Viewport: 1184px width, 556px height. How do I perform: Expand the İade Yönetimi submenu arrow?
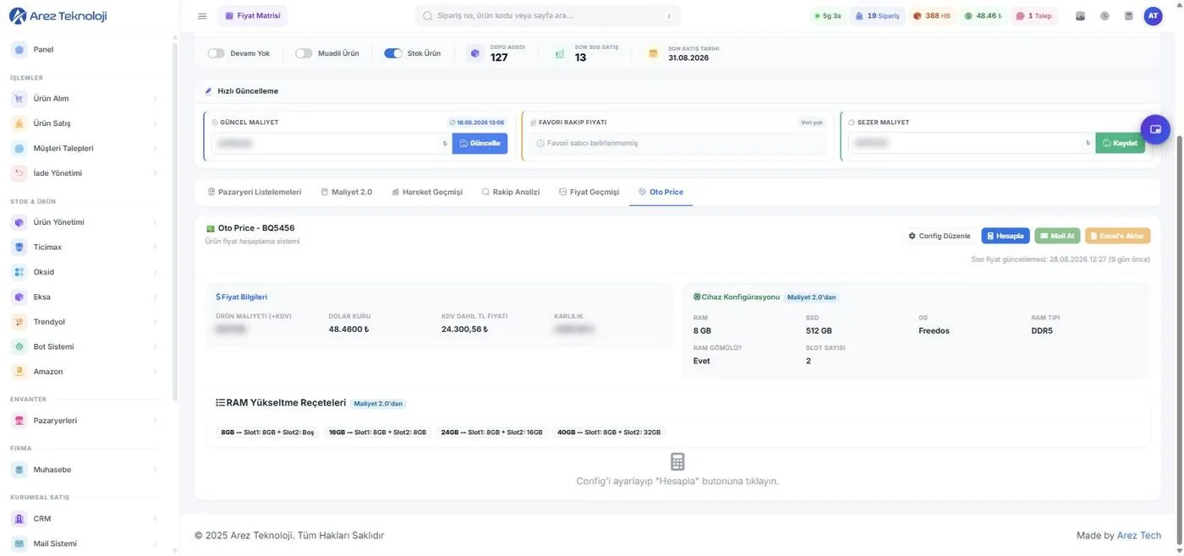pyautogui.click(x=155, y=173)
